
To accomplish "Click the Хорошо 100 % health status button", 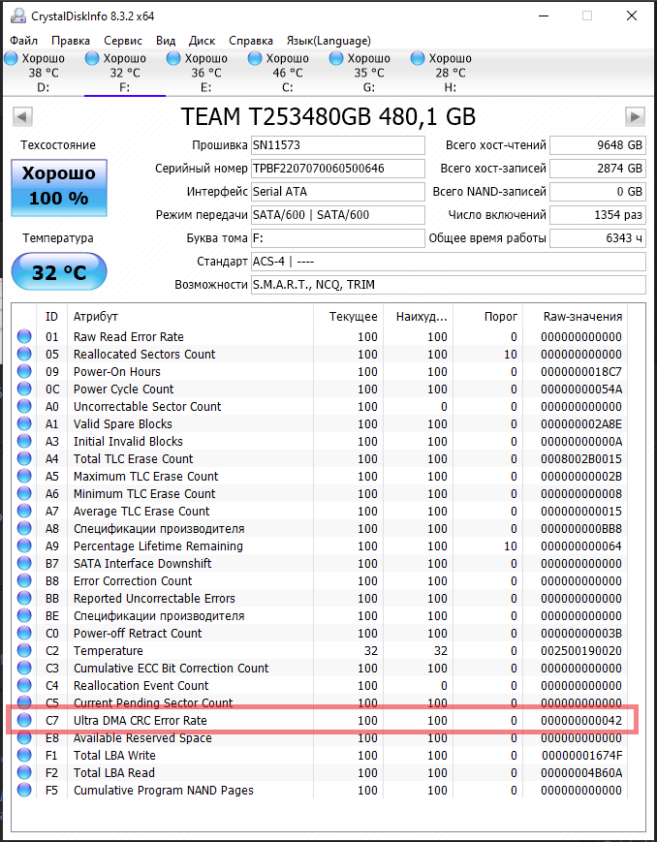I will [59, 187].
